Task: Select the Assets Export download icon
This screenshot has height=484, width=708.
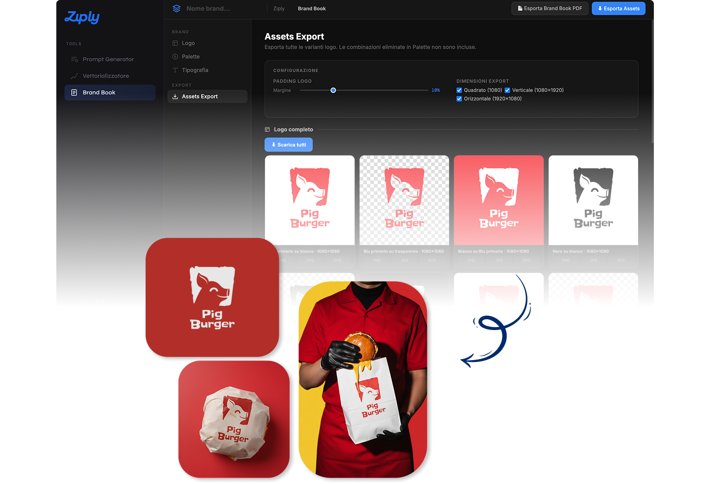Action: click(176, 96)
